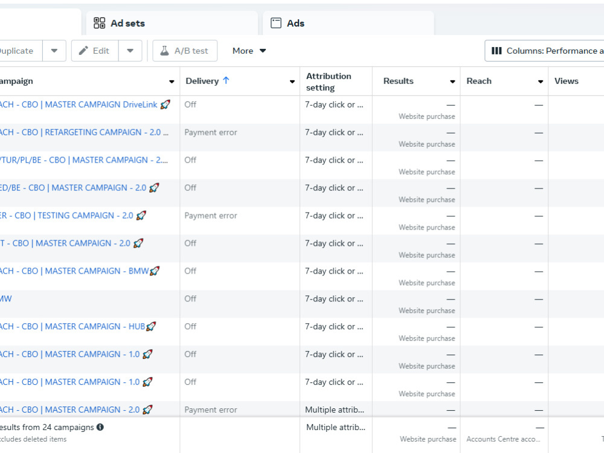Image resolution: width=604 pixels, height=453 pixels.
Task: Click Off status of DriveLink campaign
Action: point(190,104)
